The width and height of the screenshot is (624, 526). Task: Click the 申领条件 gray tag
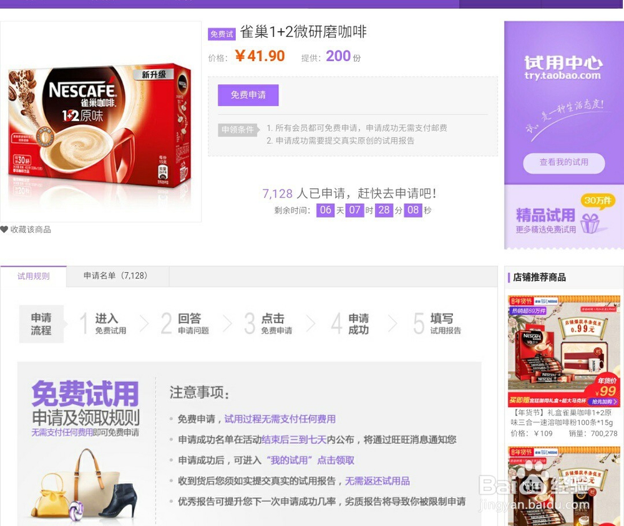click(238, 130)
